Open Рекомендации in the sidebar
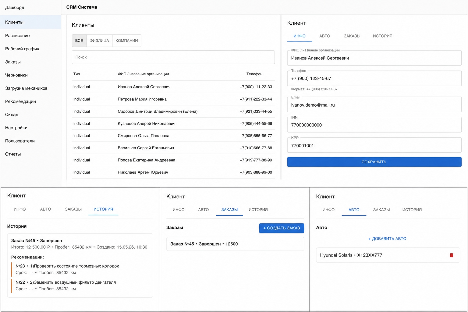 point(20,101)
